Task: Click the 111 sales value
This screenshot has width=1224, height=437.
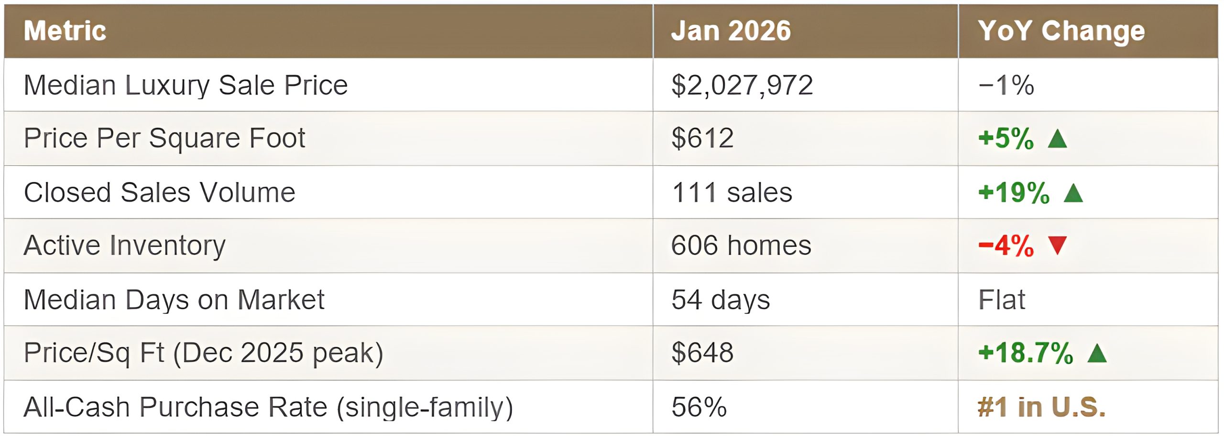Action: (732, 192)
